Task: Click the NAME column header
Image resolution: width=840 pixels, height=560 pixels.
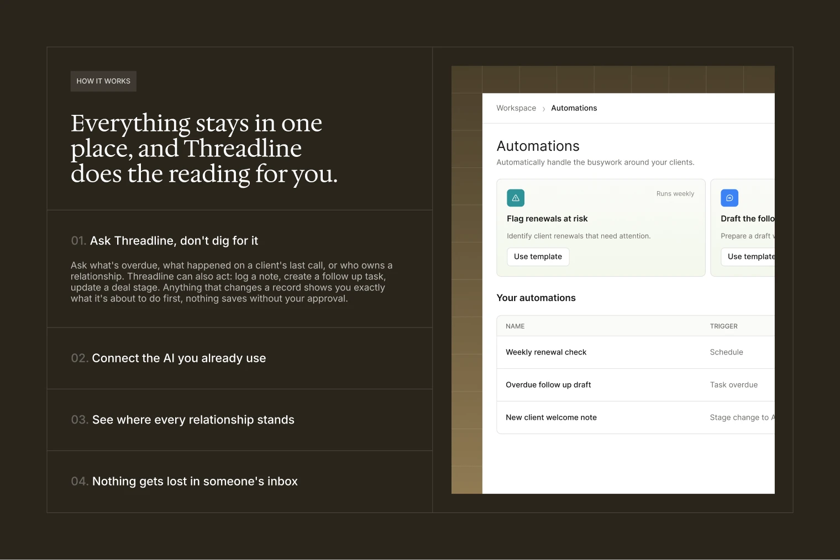Action: (x=515, y=326)
